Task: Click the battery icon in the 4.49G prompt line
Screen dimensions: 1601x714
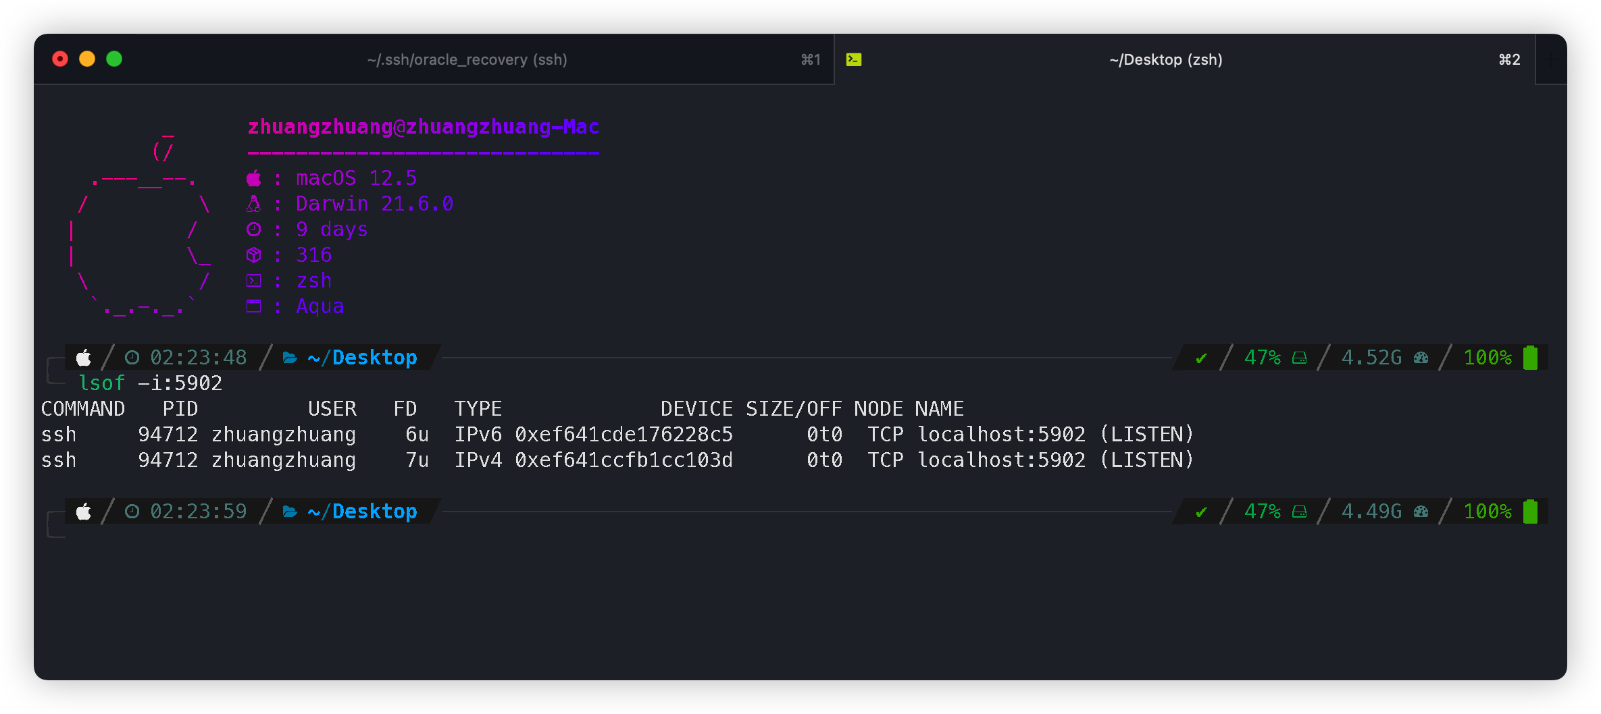Action: tap(1531, 512)
